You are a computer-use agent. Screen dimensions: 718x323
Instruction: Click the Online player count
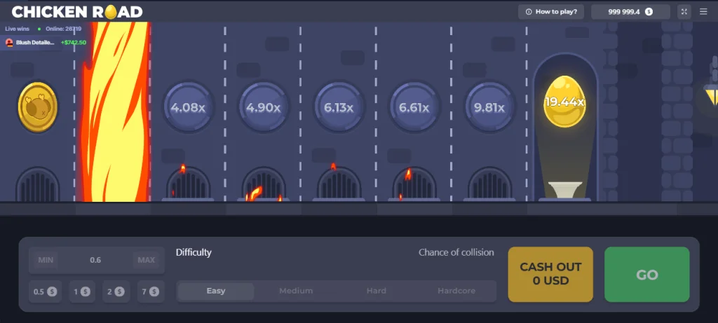(63, 29)
